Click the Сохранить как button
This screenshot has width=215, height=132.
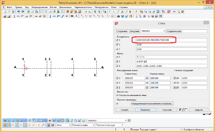(x=174, y=31)
